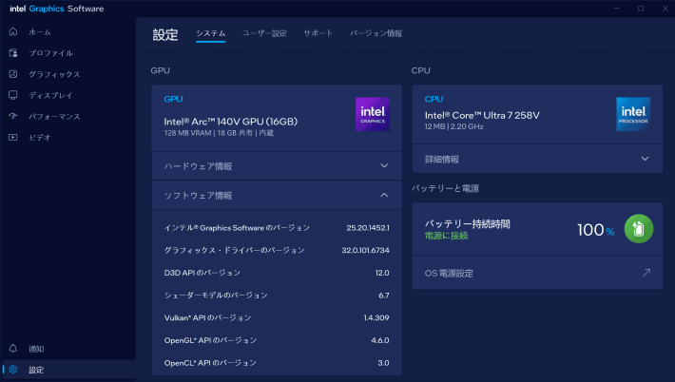Switch to the システム tab
Viewport: 675px width, 382px height.
pyautogui.click(x=210, y=33)
